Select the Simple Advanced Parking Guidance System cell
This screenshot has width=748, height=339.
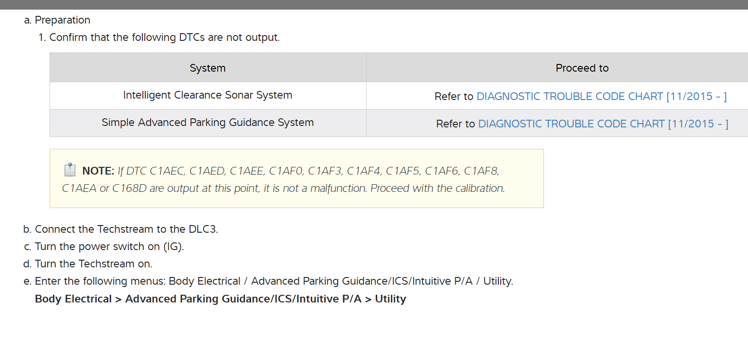coord(207,123)
